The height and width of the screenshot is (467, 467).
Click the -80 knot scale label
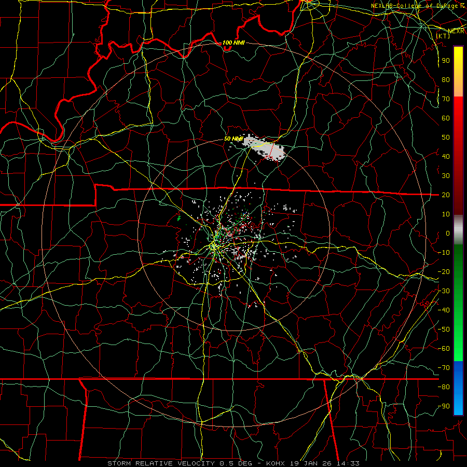click(444, 387)
